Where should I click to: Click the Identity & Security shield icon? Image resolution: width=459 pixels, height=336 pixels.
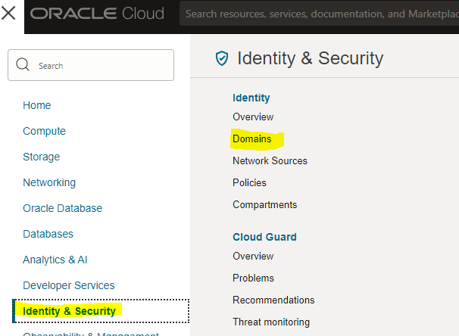pyautogui.click(x=222, y=58)
